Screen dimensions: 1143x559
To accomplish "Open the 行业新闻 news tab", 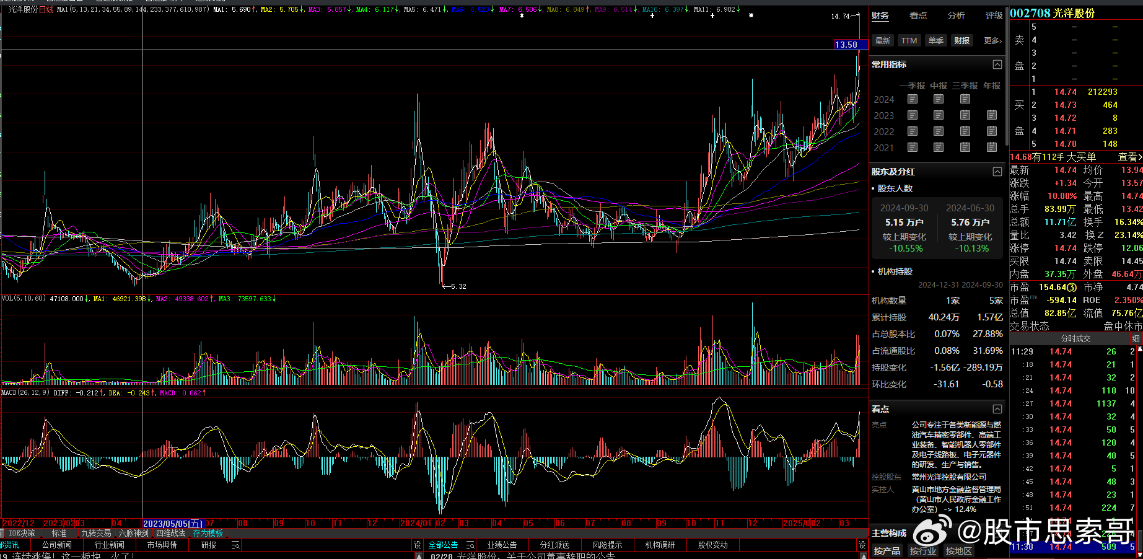I will tap(110, 545).
